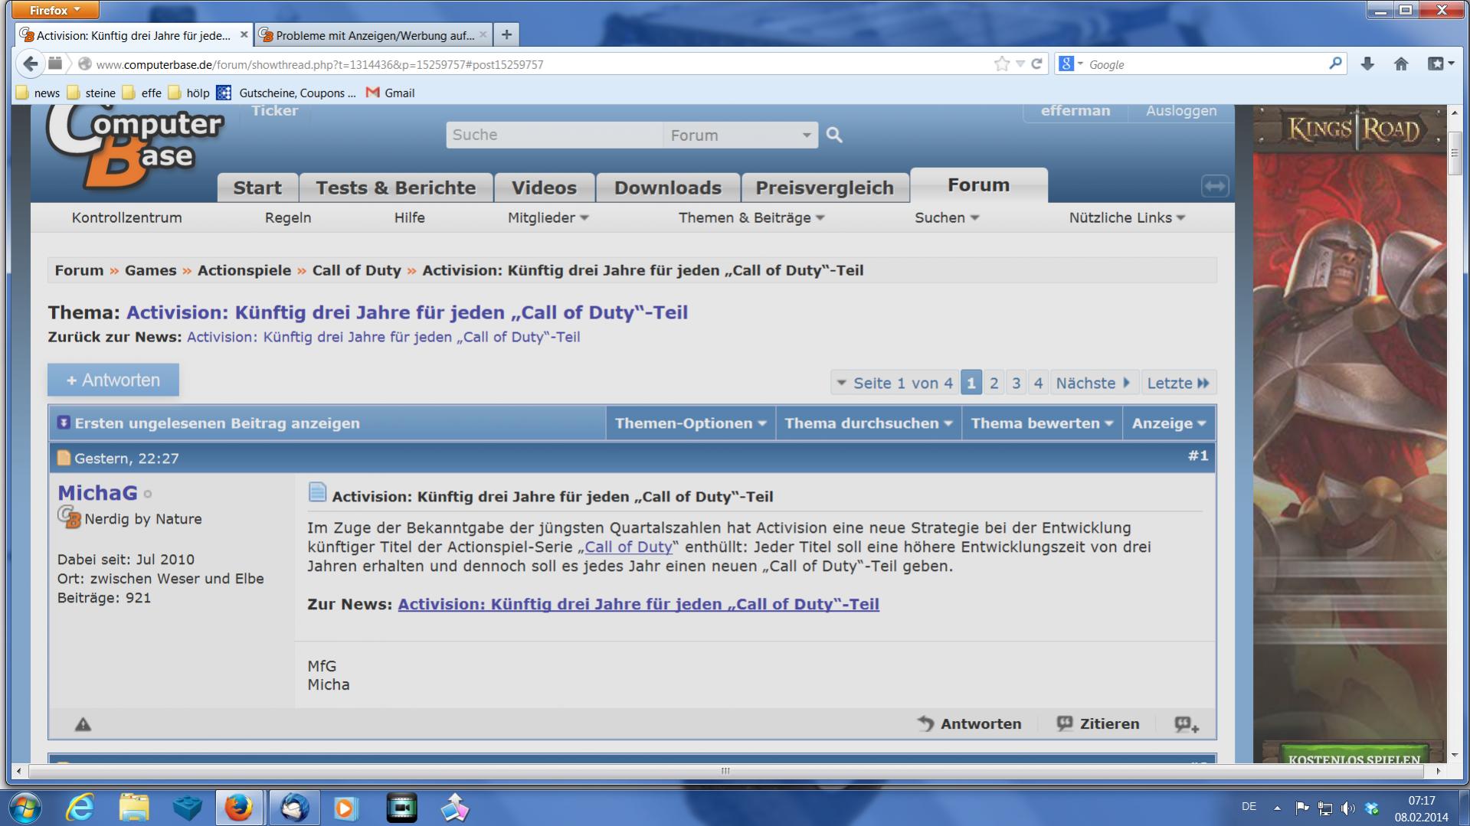Bookmark this page with the star icon

coord(1001,64)
